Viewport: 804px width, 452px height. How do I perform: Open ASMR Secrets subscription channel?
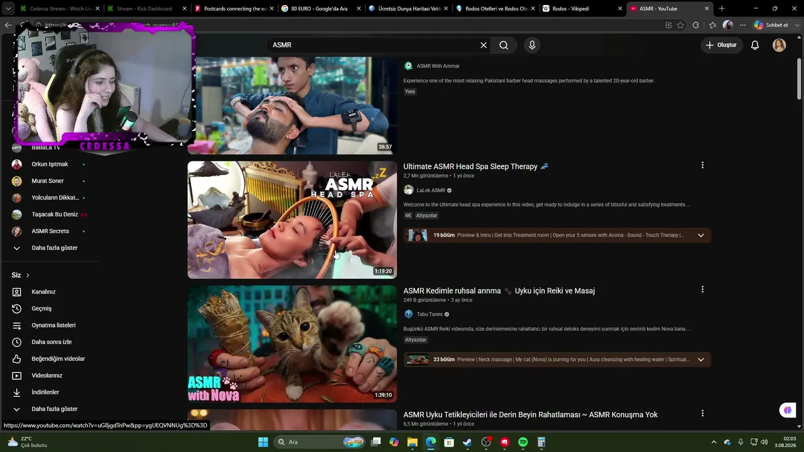(x=49, y=231)
